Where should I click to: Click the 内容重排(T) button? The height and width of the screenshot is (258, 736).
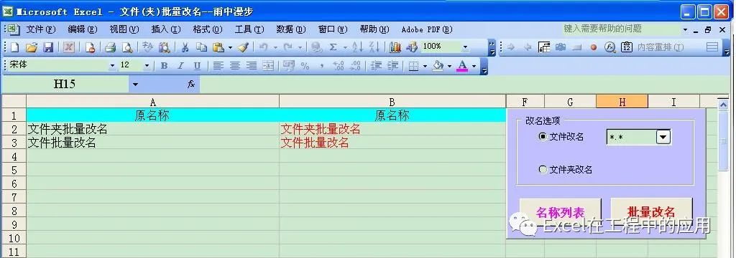(661, 47)
